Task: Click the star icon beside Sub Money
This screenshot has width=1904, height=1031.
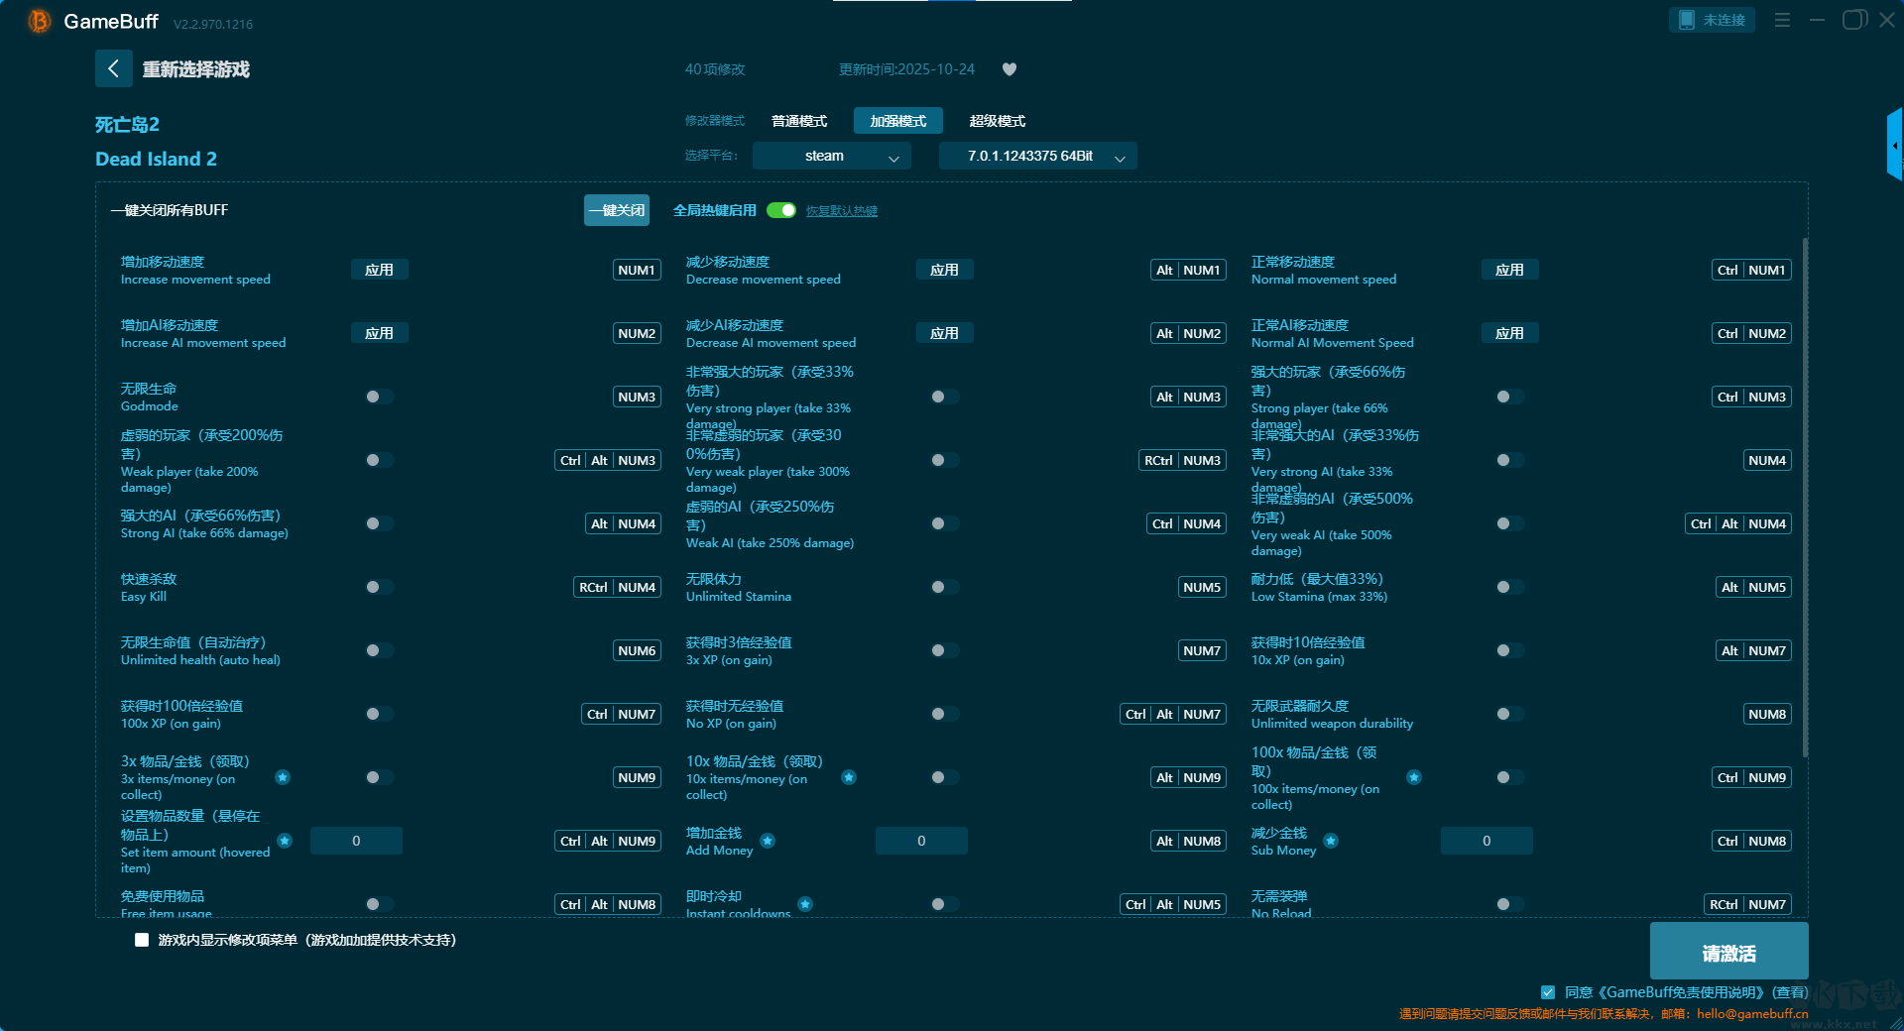Action: tap(1331, 841)
